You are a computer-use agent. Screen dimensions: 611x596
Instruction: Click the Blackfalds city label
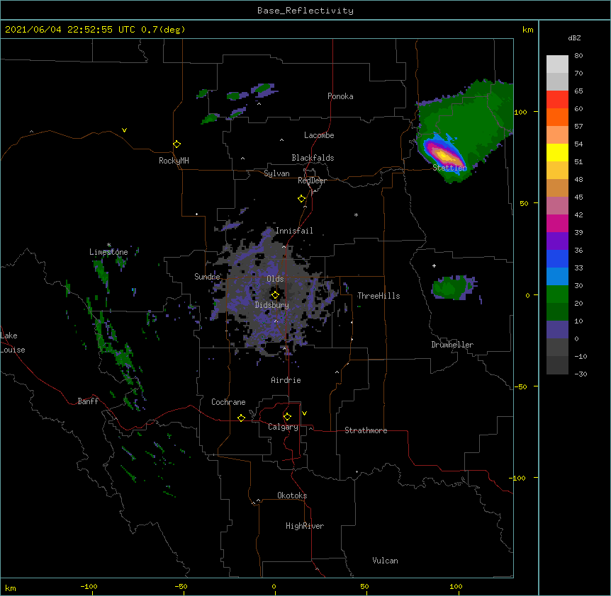pos(313,158)
